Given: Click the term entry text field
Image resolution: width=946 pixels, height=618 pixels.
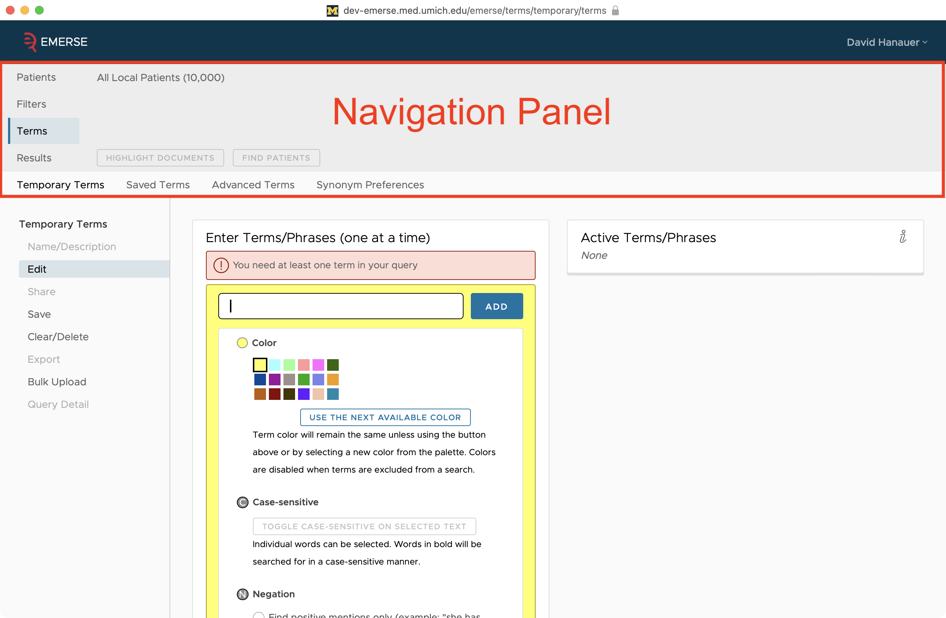Looking at the screenshot, I should 341,306.
